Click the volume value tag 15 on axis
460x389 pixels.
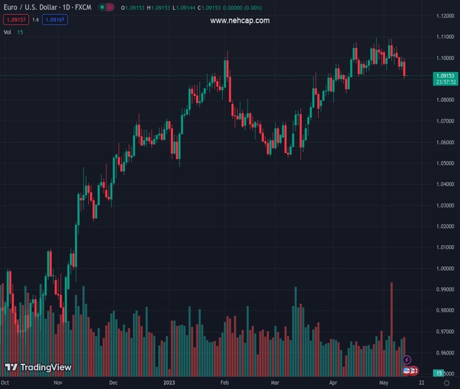(x=439, y=373)
